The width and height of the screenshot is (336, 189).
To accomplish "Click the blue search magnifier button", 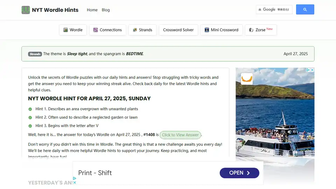I will tap(305, 9).
